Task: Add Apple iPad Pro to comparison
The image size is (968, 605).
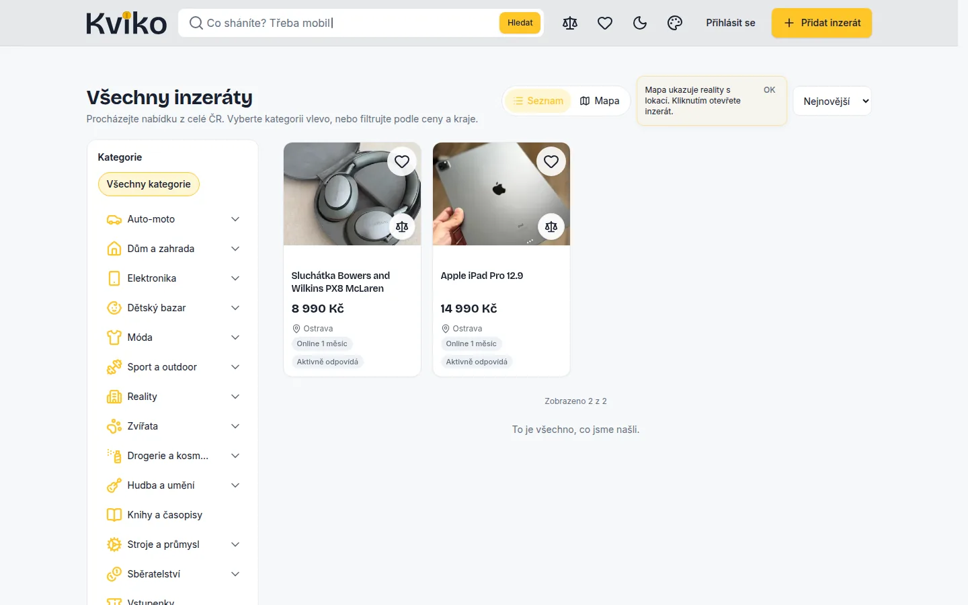Action: [551, 227]
